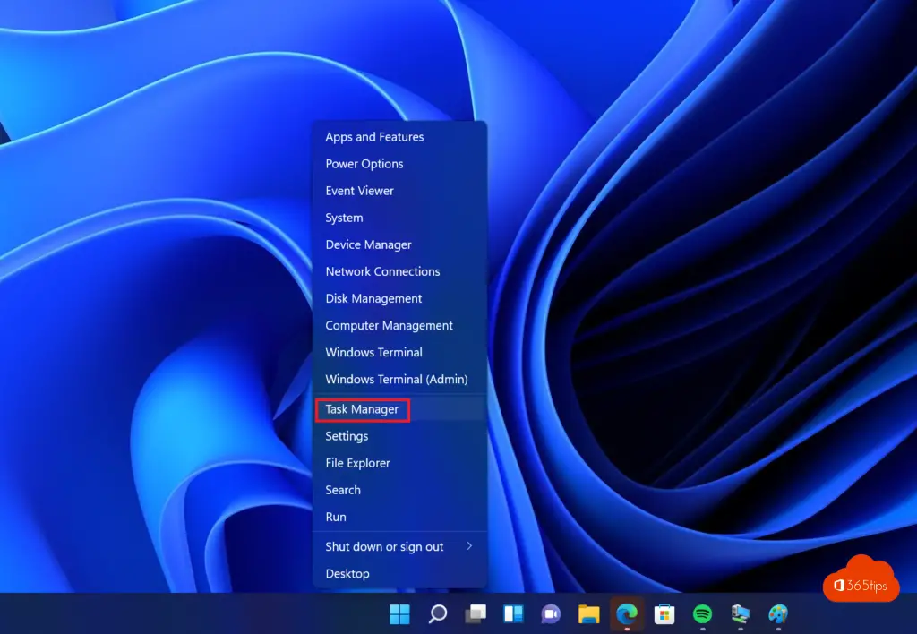Expand the Shut down or sign out submenu
This screenshot has height=634, width=917.
point(399,546)
